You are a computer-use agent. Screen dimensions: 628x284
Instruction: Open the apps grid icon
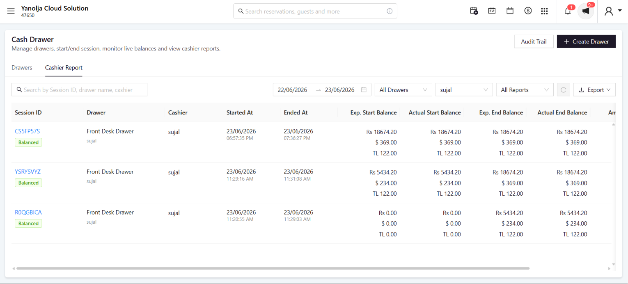coord(545,11)
